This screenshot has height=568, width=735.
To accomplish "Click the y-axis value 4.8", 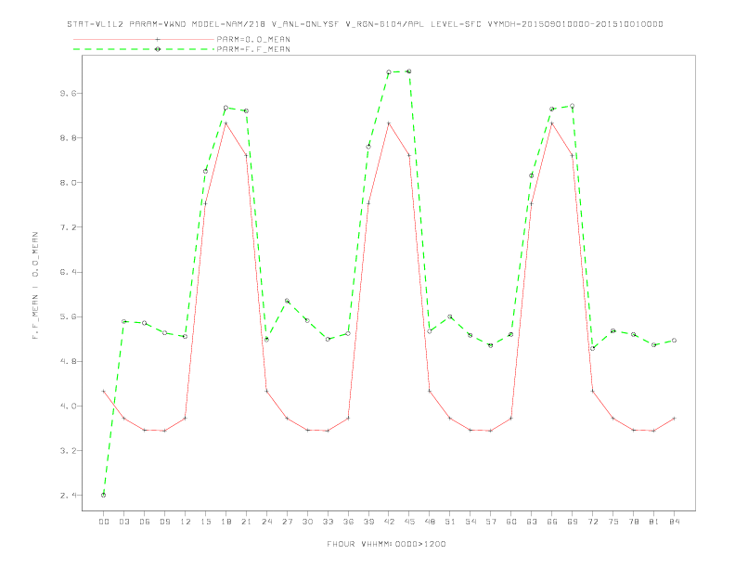I will pos(69,361).
